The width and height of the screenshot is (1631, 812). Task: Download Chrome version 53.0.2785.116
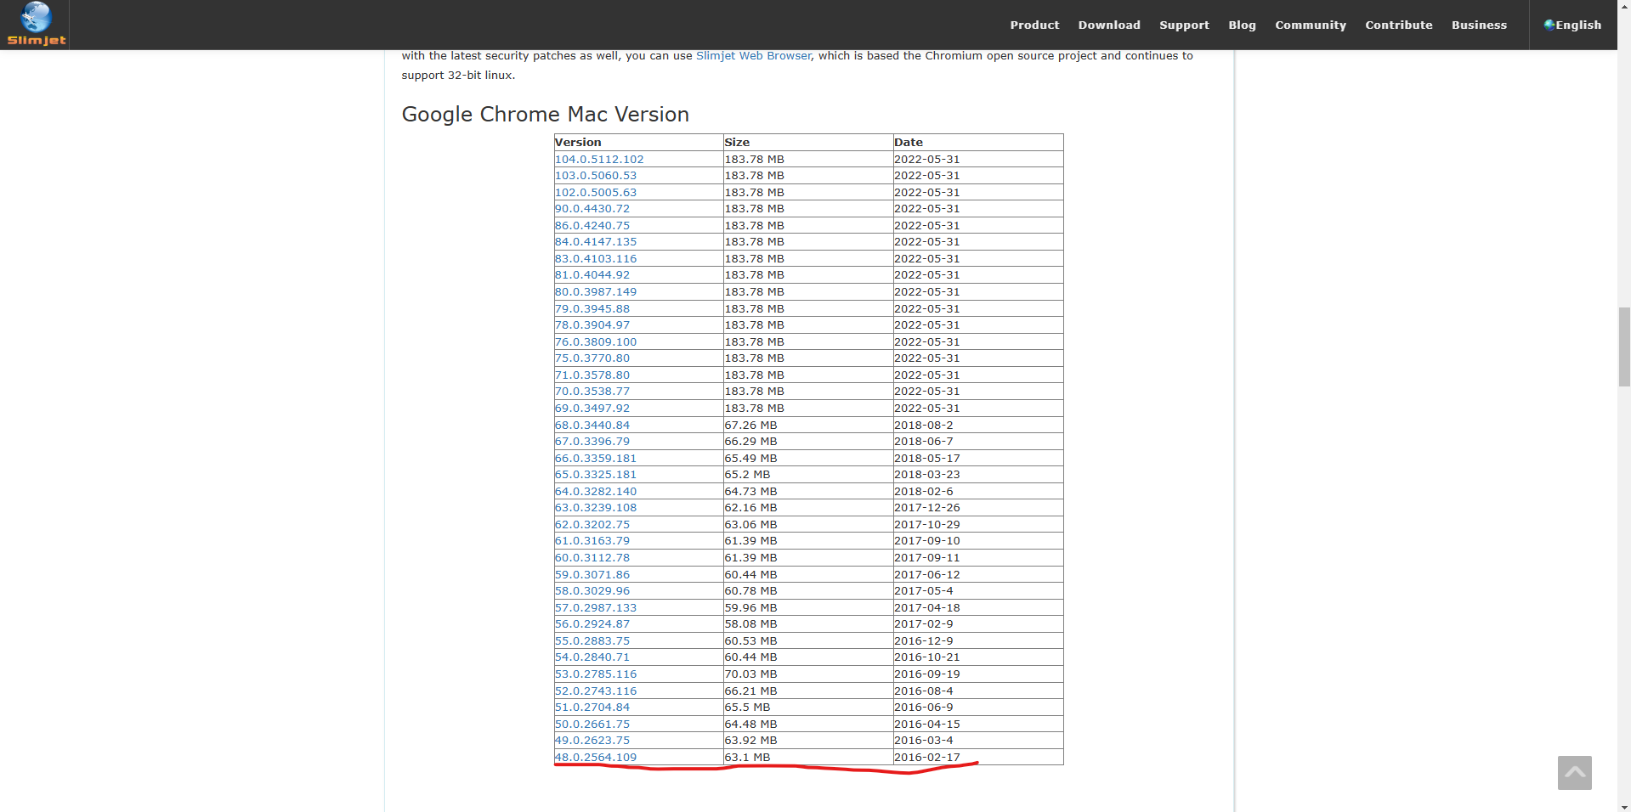coord(596,674)
